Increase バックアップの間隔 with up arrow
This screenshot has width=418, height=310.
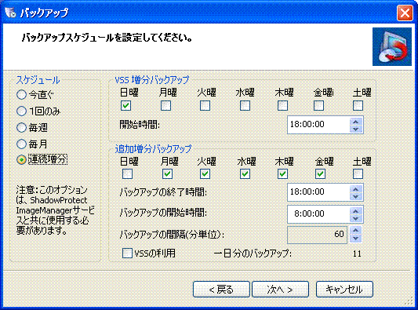[x=355, y=230]
